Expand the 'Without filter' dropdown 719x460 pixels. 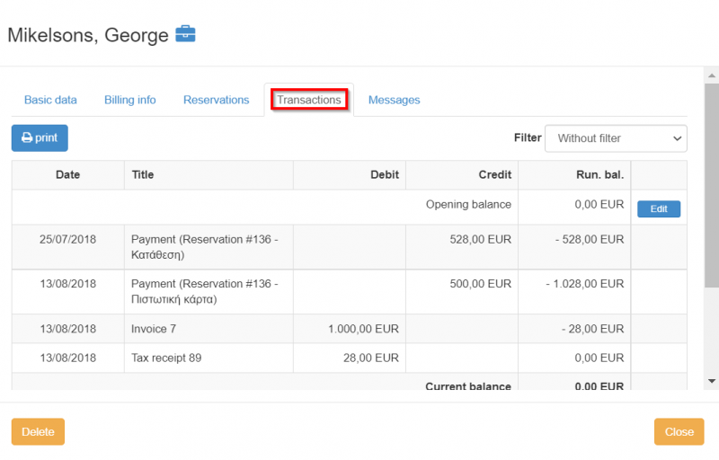pos(616,138)
